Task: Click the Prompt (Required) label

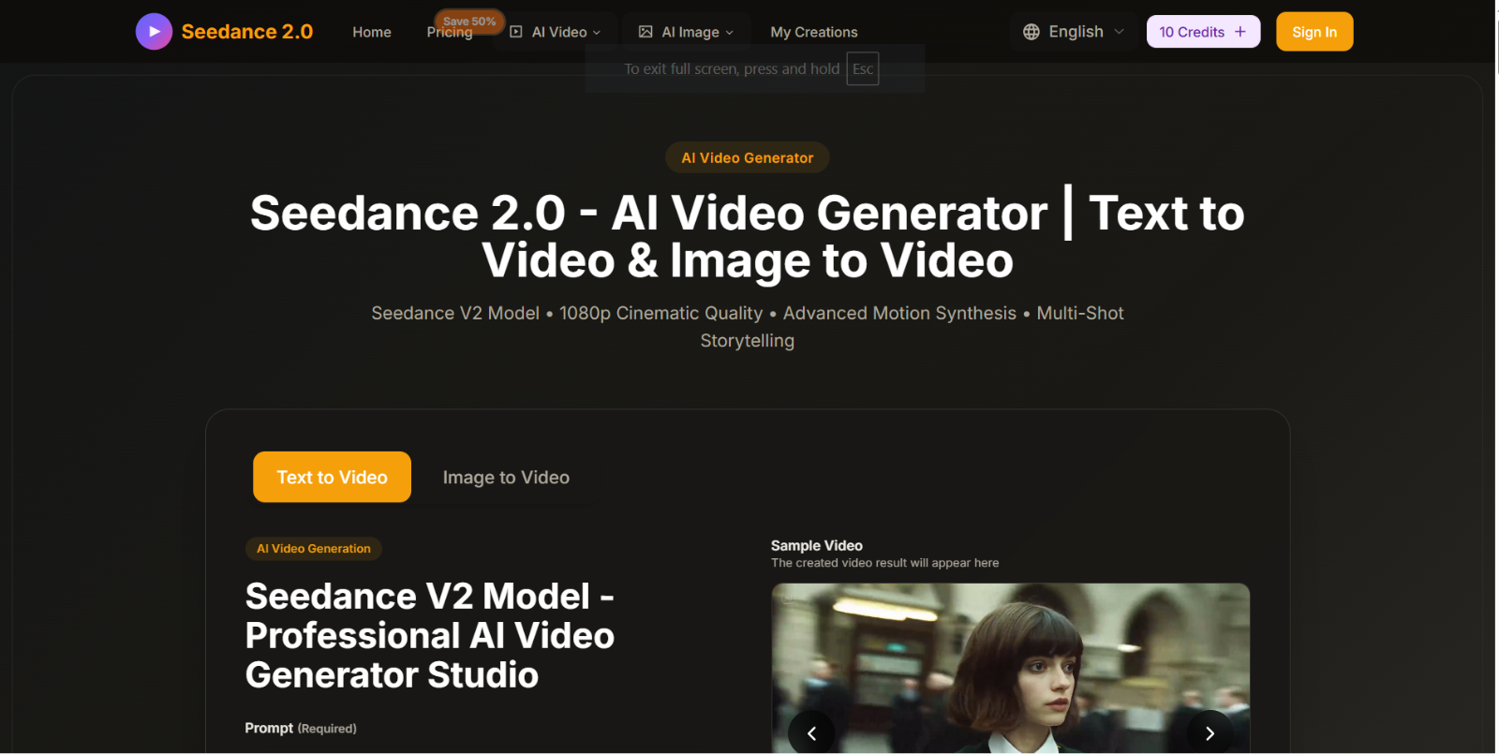Action: [301, 728]
